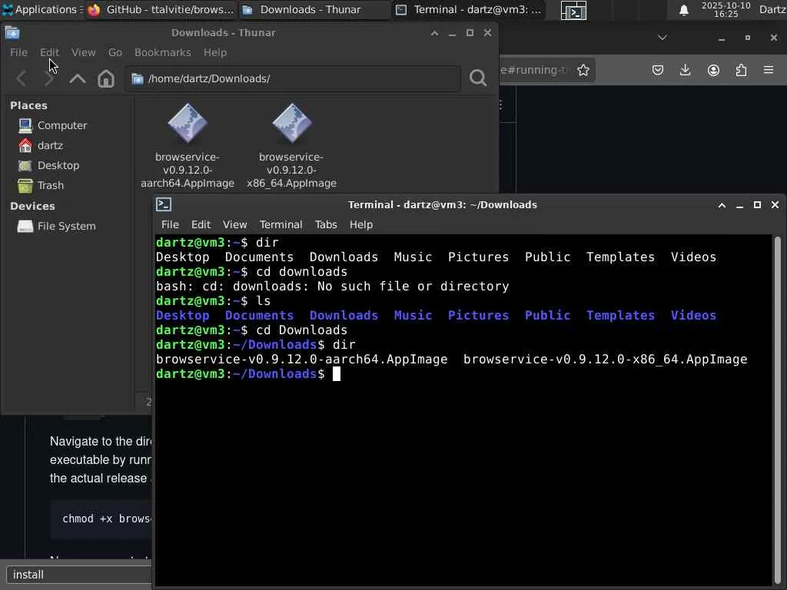This screenshot has width=787, height=590.
Task: Click terminal prompt input line
Action: point(463,374)
